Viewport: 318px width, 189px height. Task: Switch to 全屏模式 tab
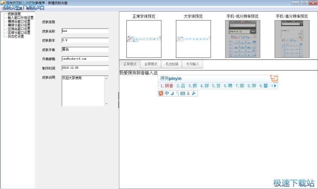pos(151,64)
